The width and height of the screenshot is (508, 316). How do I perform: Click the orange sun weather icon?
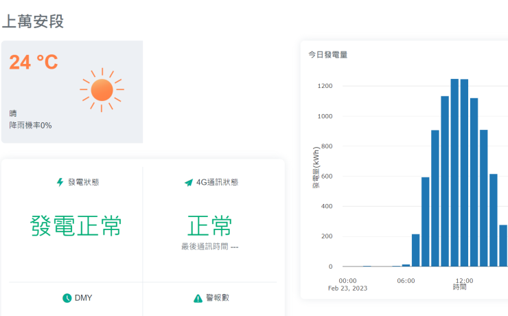click(x=102, y=90)
